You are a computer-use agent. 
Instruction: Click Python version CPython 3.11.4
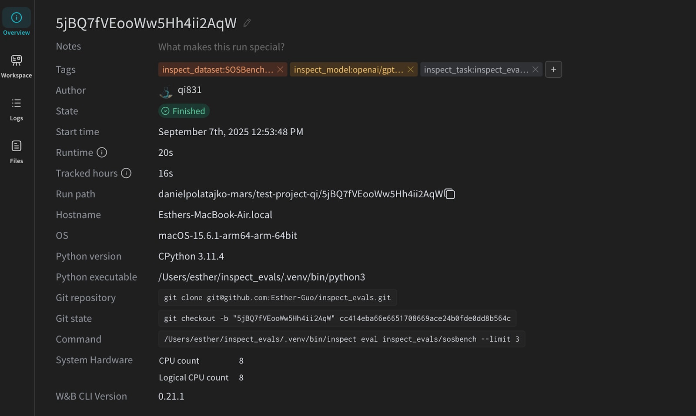pyautogui.click(x=191, y=256)
